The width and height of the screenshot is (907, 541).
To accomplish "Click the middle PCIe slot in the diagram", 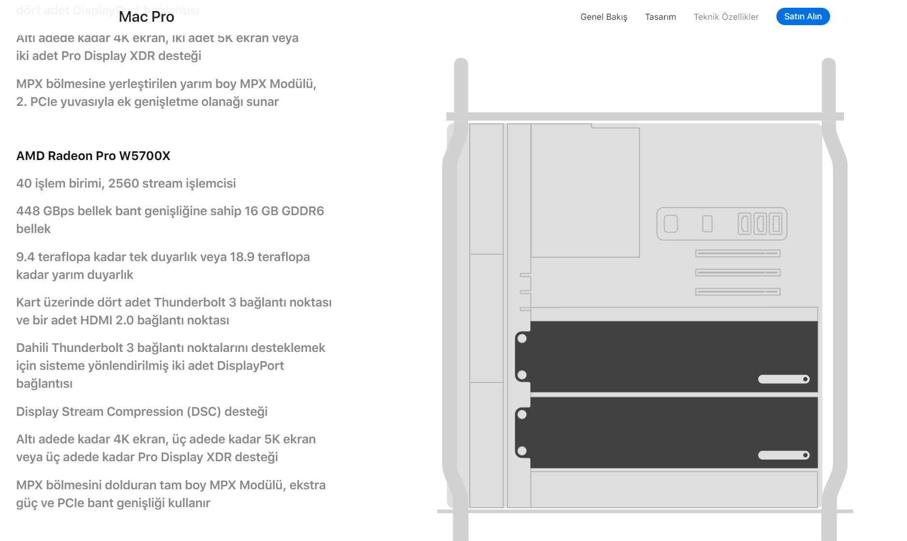I will 738,273.
